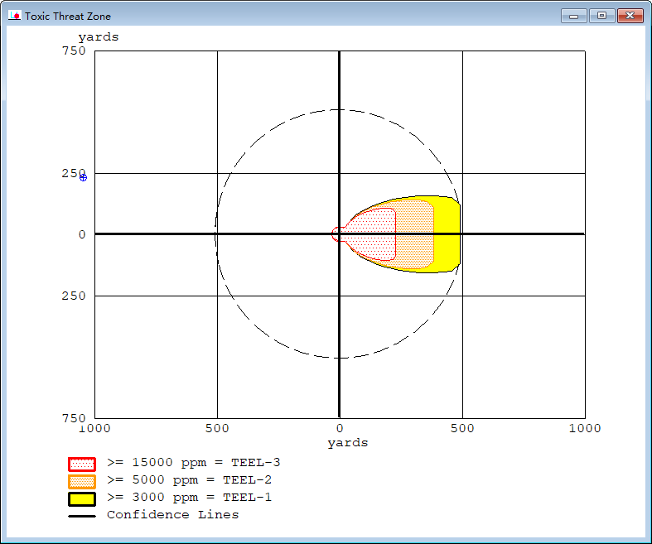Click the '750' label at top of vertical axis
The image size is (652, 544).
point(74,51)
